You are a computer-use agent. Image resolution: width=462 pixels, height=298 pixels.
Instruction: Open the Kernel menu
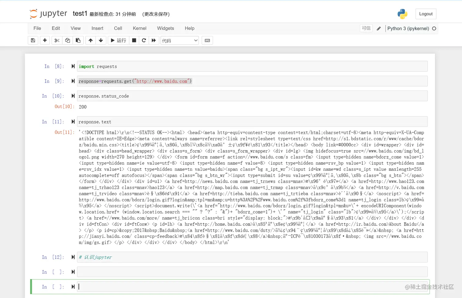(140, 28)
